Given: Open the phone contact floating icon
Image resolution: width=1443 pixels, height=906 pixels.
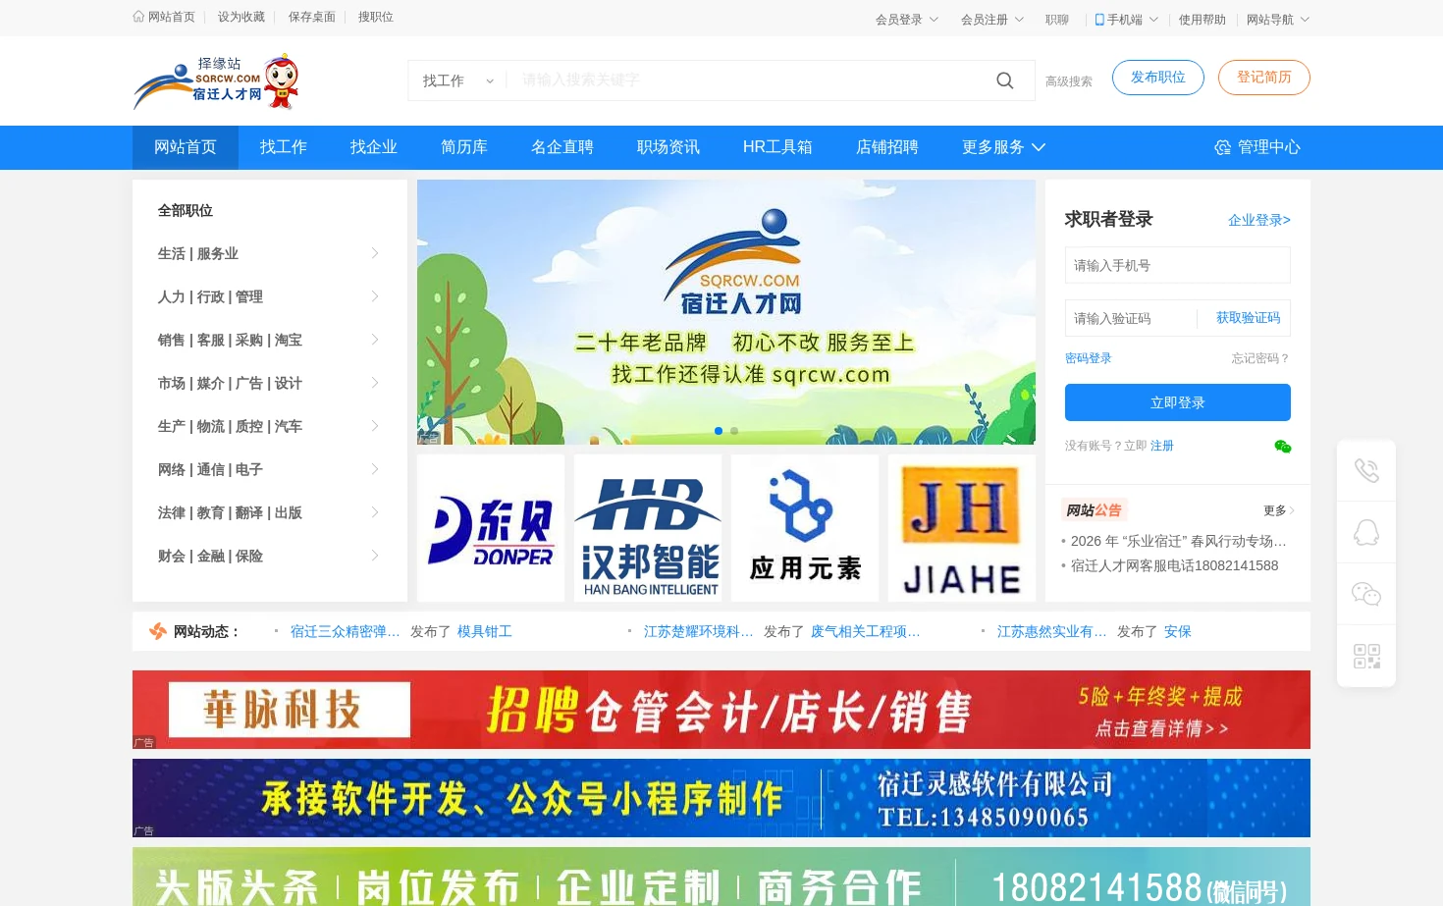Looking at the screenshot, I should point(1366,470).
